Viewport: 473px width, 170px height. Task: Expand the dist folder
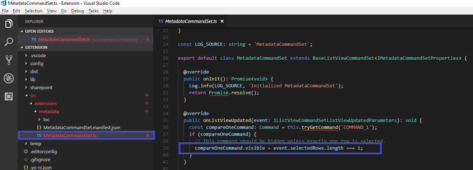34,72
